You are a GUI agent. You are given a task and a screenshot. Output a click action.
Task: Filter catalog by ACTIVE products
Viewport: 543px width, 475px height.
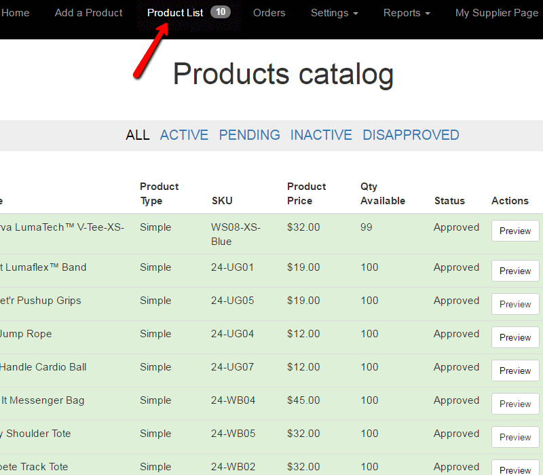[x=184, y=135]
